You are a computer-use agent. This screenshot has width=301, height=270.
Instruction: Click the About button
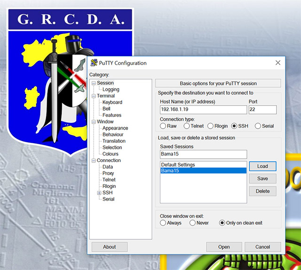coord(110,247)
